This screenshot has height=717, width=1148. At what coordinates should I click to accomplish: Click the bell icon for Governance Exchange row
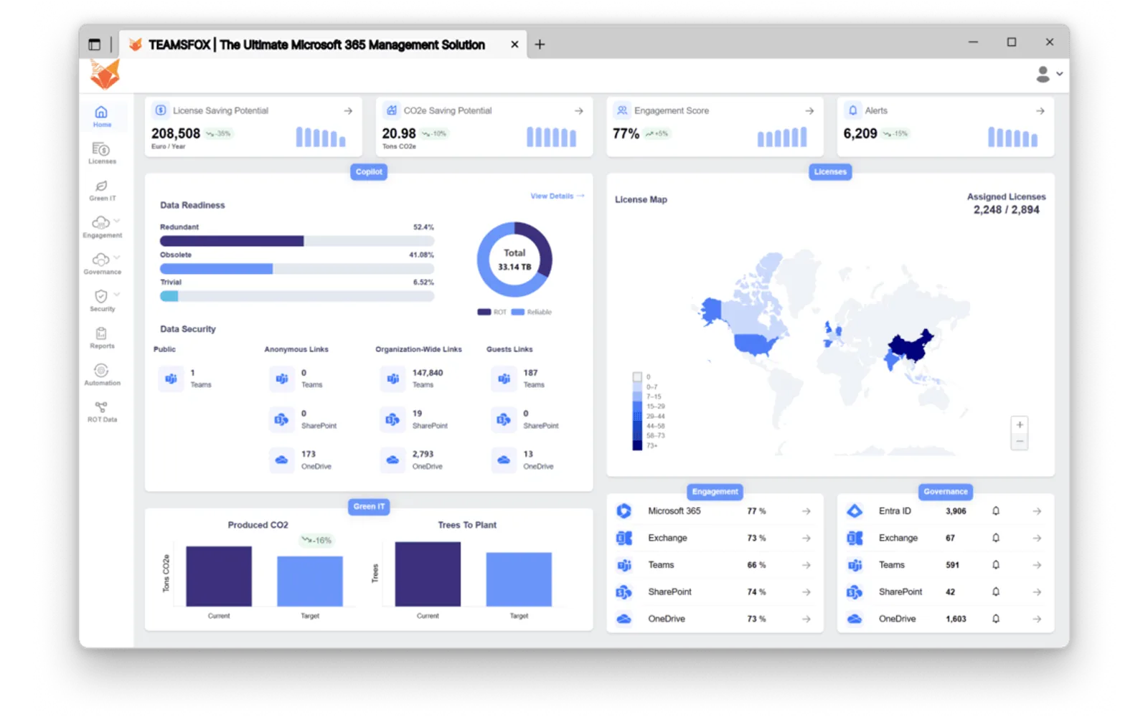tap(996, 538)
